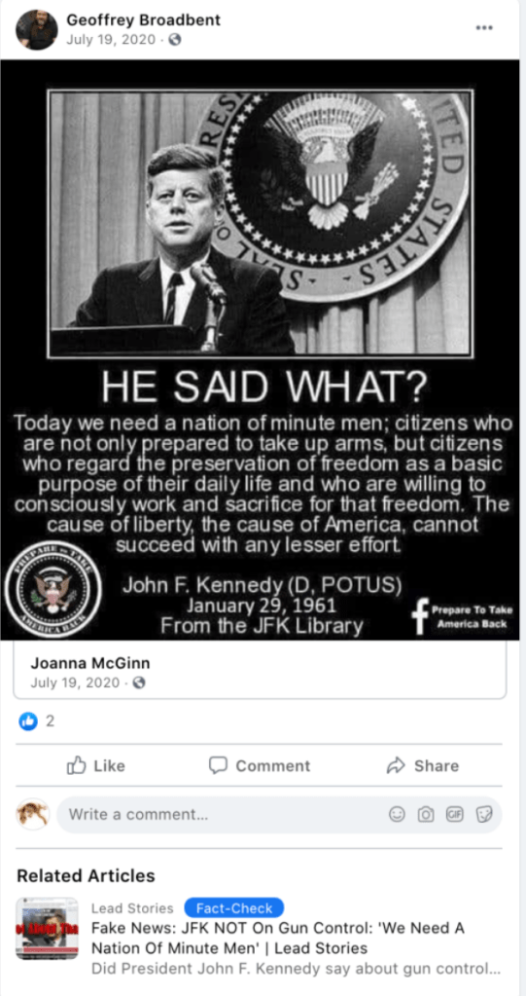Click the globe icon under Joanna McGinn
Image resolution: width=526 pixels, height=996 pixels.
coord(139,683)
